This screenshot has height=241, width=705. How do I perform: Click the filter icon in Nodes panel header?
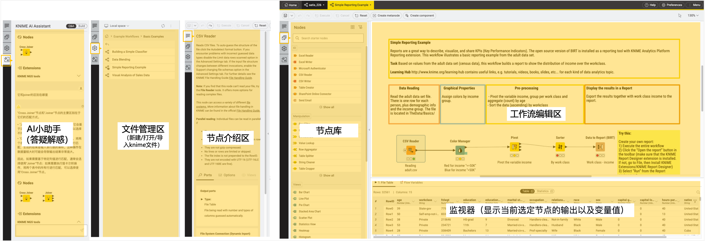360,27
